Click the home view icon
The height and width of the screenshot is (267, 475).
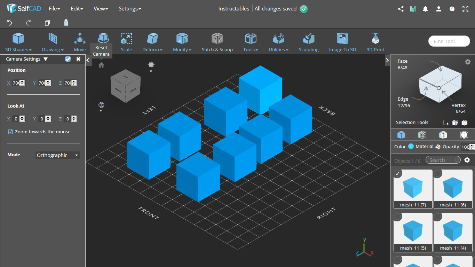101,65
